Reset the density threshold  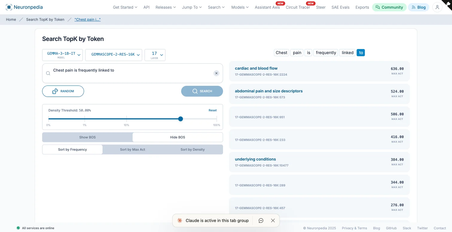coord(213,110)
